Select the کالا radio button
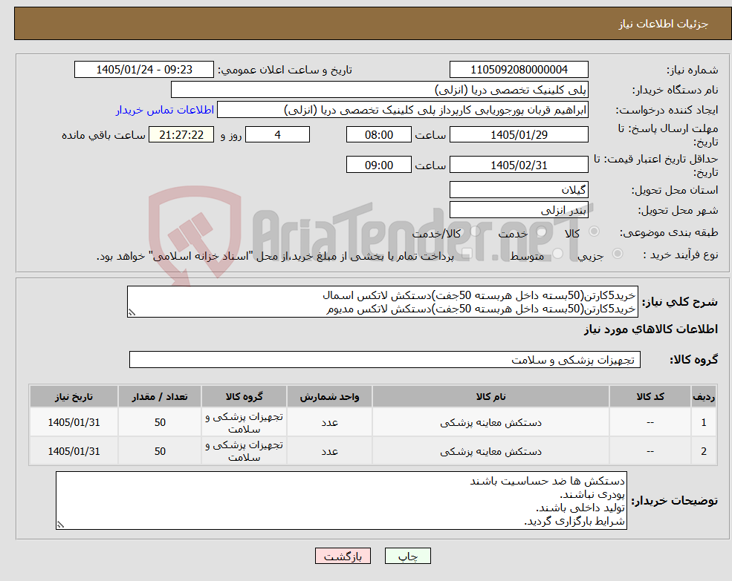 (595, 232)
